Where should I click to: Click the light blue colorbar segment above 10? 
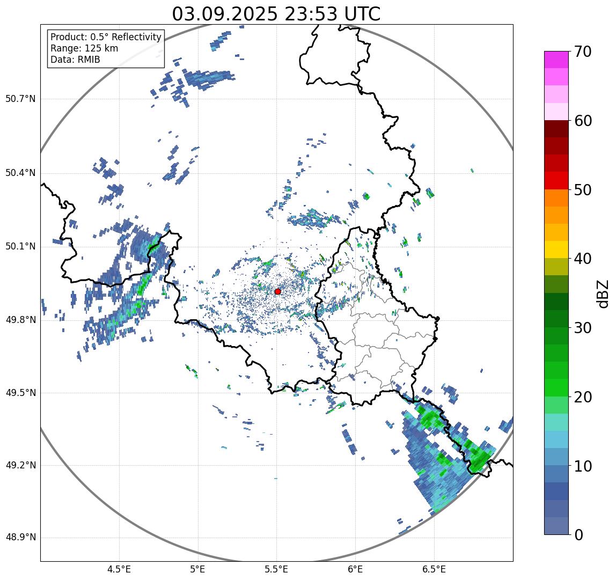pos(556,457)
